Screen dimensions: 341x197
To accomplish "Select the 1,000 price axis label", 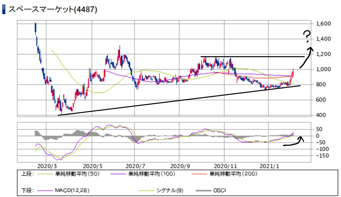I will point(323,69).
